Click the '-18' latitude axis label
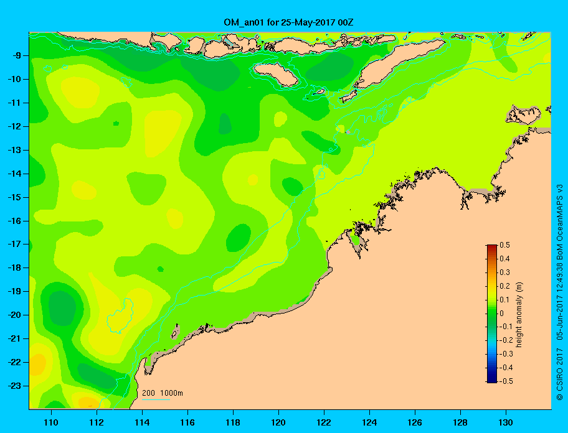This screenshot has height=433, width=568. point(14,268)
